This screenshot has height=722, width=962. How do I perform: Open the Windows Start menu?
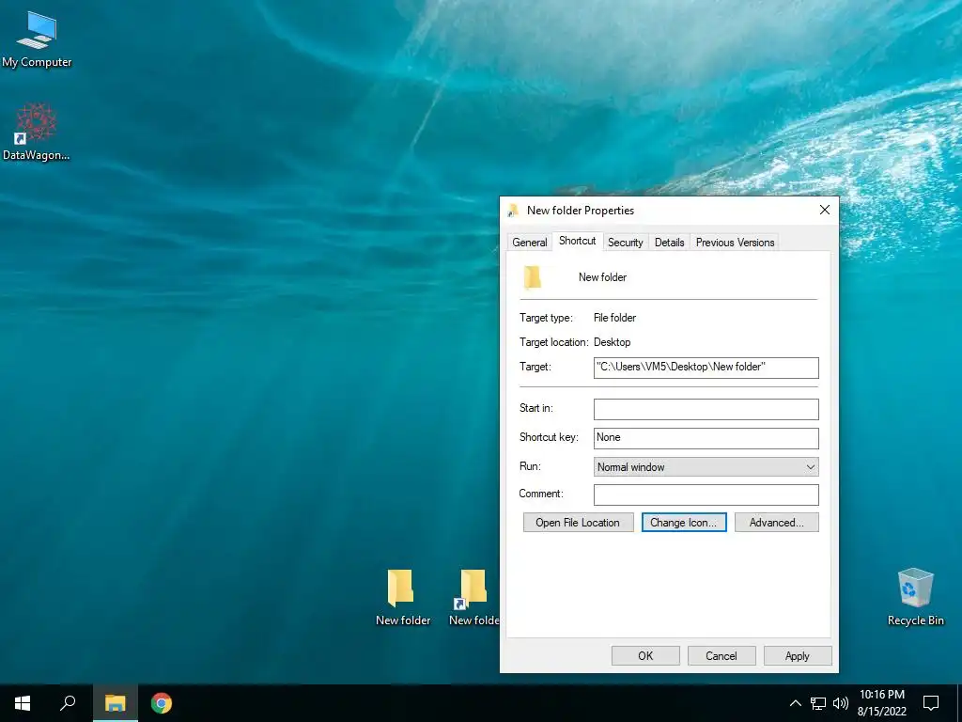tap(23, 703)
